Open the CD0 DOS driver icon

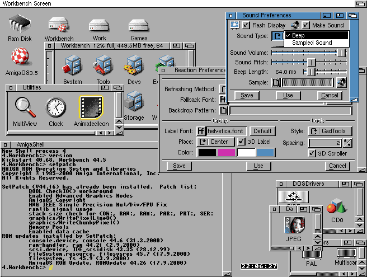click(336, 208)
